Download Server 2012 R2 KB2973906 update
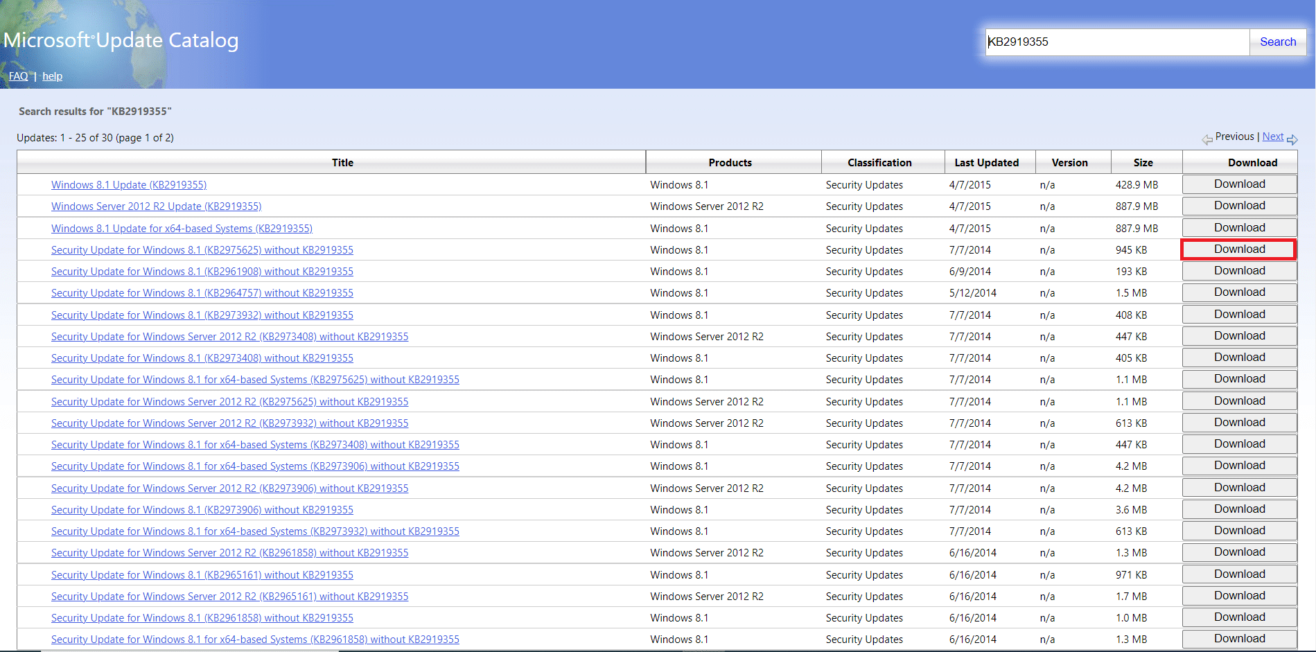Viewport: 1316px width, 652px height. (1239, 488)
